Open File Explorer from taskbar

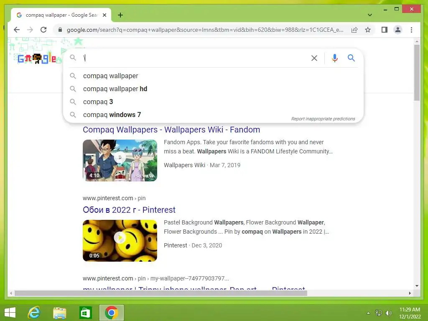[x=60, y=313]
